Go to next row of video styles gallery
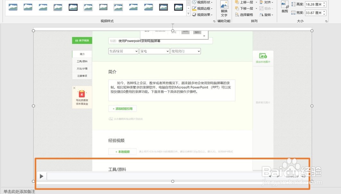 pyautogui.click(x=188, y=8)
